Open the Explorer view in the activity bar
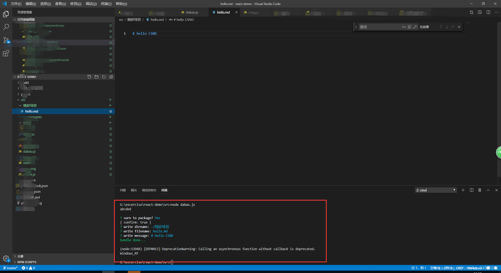This screenshot has width=501, height=273. coord(6,14)
